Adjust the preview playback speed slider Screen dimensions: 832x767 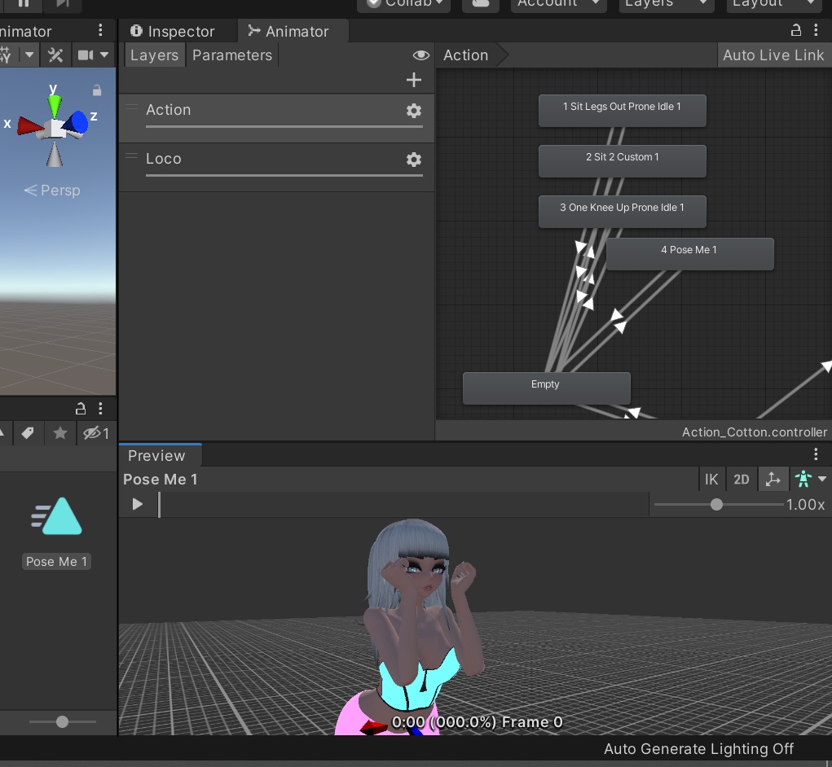point(719,504)
